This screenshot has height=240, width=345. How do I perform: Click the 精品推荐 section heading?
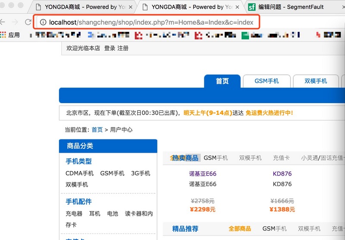click(x=185, y=229)
